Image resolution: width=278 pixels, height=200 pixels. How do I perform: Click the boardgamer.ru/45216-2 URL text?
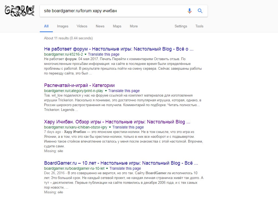pyautogui.click(x=63, y=54)
